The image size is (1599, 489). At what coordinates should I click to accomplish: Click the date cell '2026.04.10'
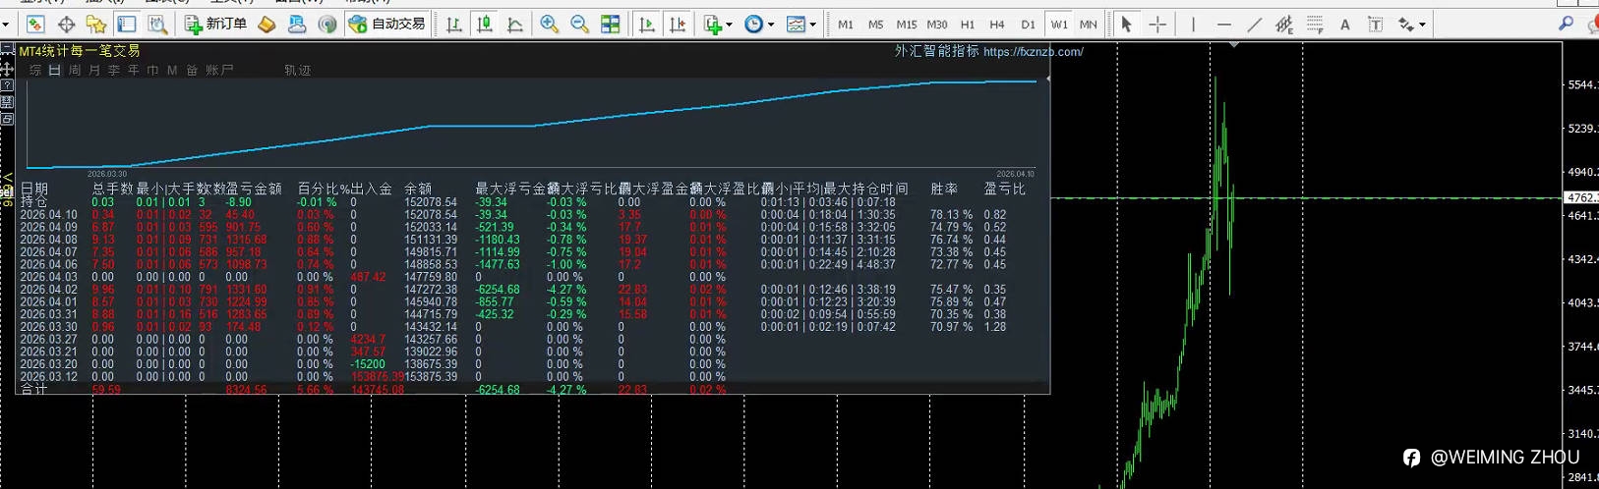coord(48,215)
